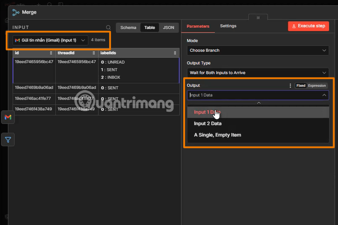
Task: Click the panel drag handle at top
Action: pos(258,18)
